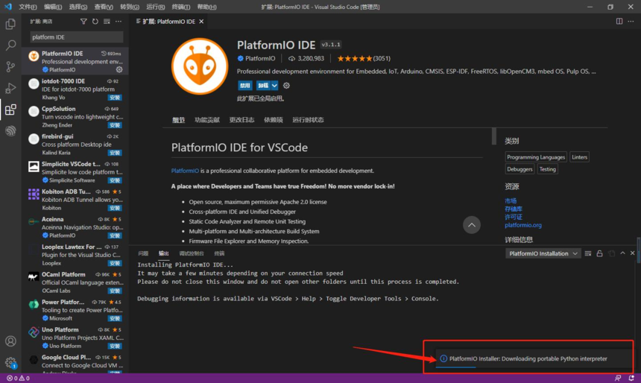Install the firebird-gui extension
The width and height of the screenshot is (641, 383).
click(115, 153)
